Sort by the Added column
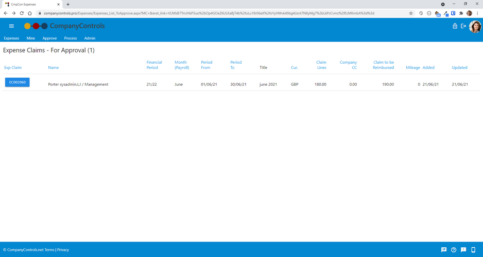Screen dimensions: 483x257 coord(428,68)
